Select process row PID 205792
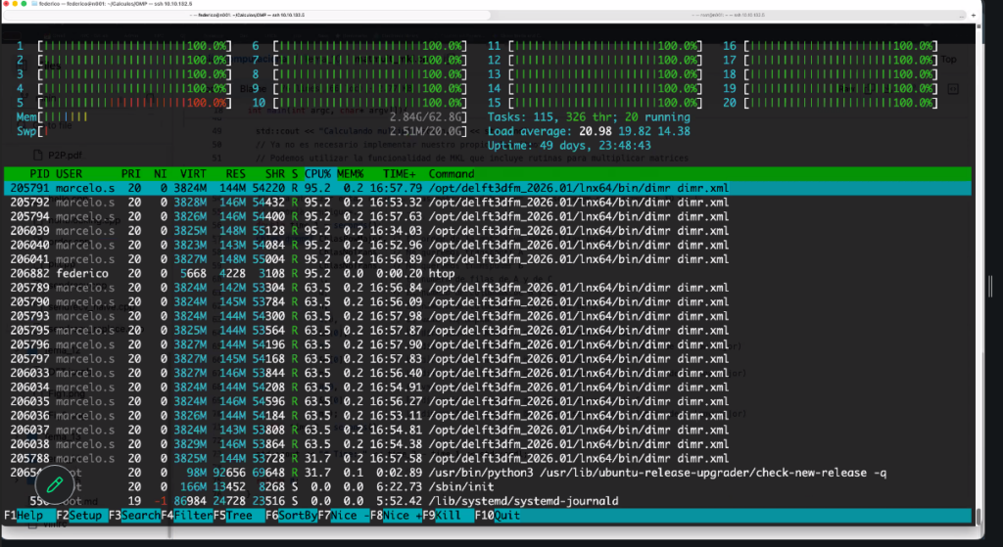The width and height of the screenshot is (1003, 547). (x=488, y=202)
